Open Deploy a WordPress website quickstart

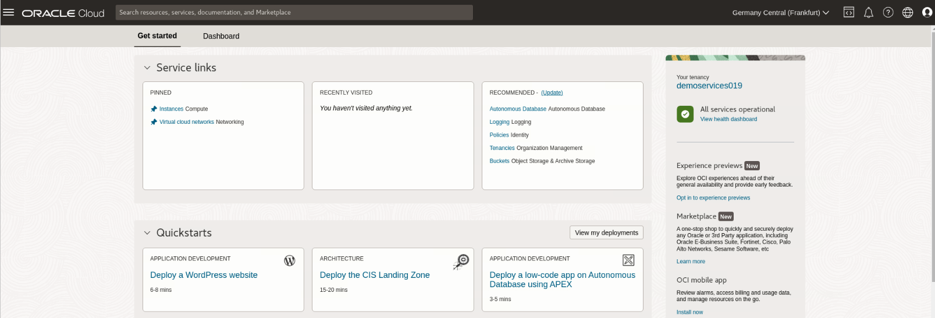204,275
